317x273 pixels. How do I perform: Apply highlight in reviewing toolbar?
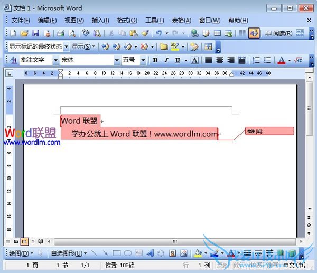click(175, 46)
